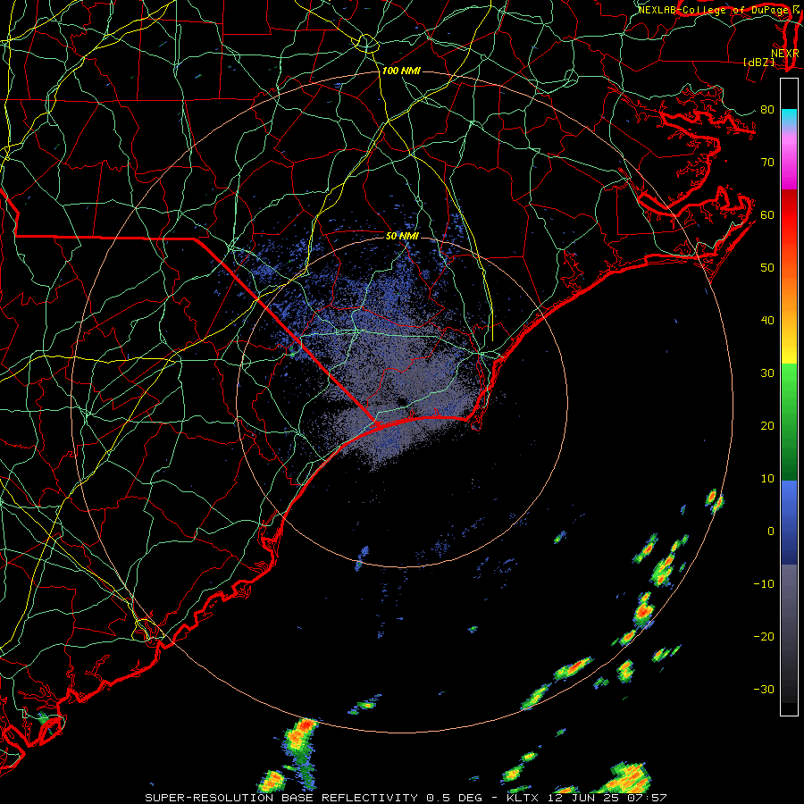The image size is (804, 804).
Task: Click the "NEXLAB-College of DuPage" credit text
Action: (715, 10)
